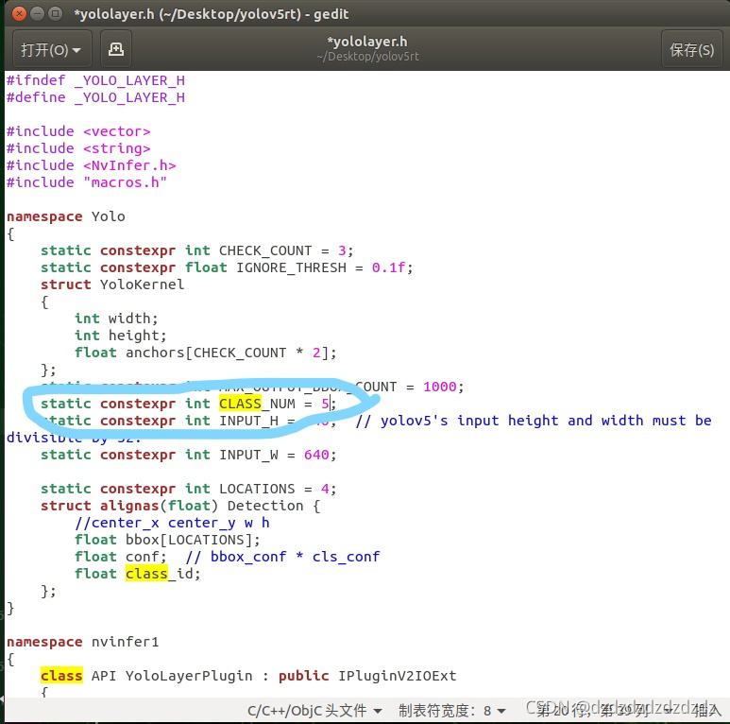Maximize the gedit window

point(56,13)
